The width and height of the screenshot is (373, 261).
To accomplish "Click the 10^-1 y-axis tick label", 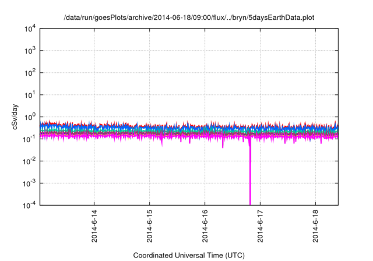I will [29, 139].
